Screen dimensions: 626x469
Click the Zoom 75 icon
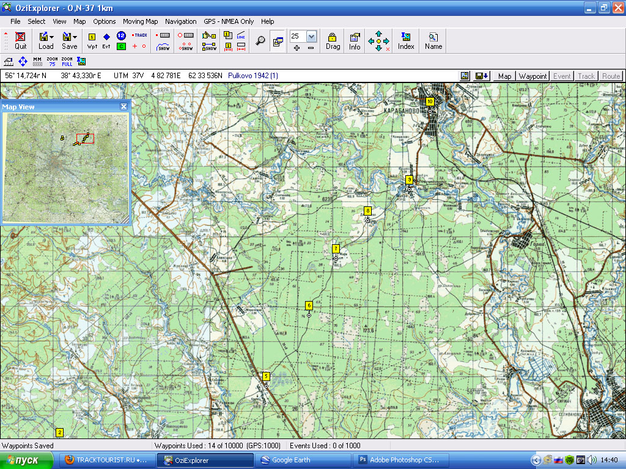52,61
